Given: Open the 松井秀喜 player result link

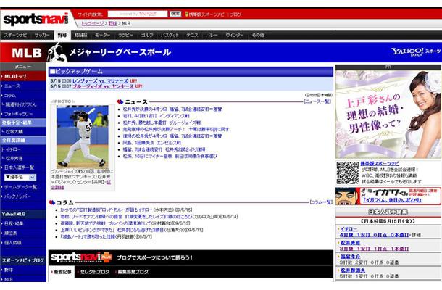Looking at the screenshot, I should [x=351, y=243].
